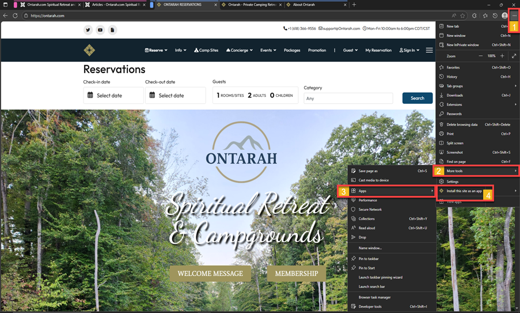Image resolution: width=520 pixels, height=313 pixels.
Task: Click the MEMBERSHIP button
Action: pyautogui.click(x=297, y=273)
